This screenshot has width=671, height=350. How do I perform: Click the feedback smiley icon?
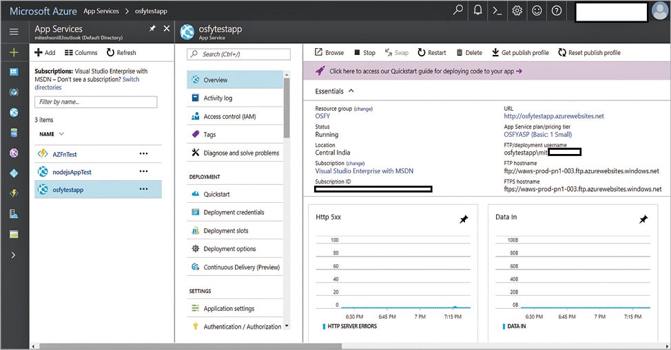click(x=537, y=10)
